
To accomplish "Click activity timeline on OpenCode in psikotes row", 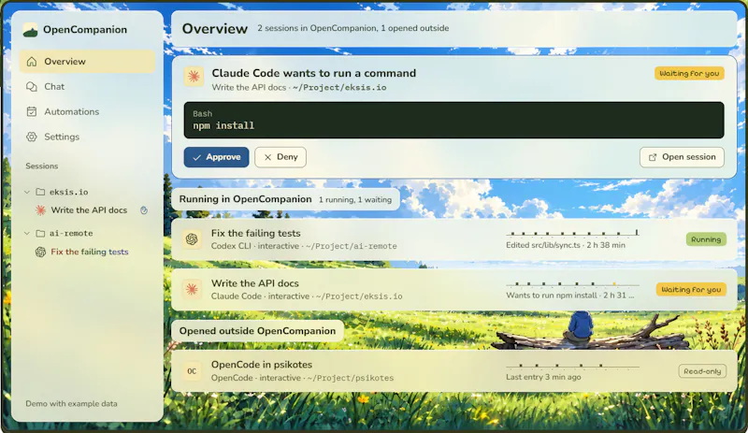I will coord(572,366).
